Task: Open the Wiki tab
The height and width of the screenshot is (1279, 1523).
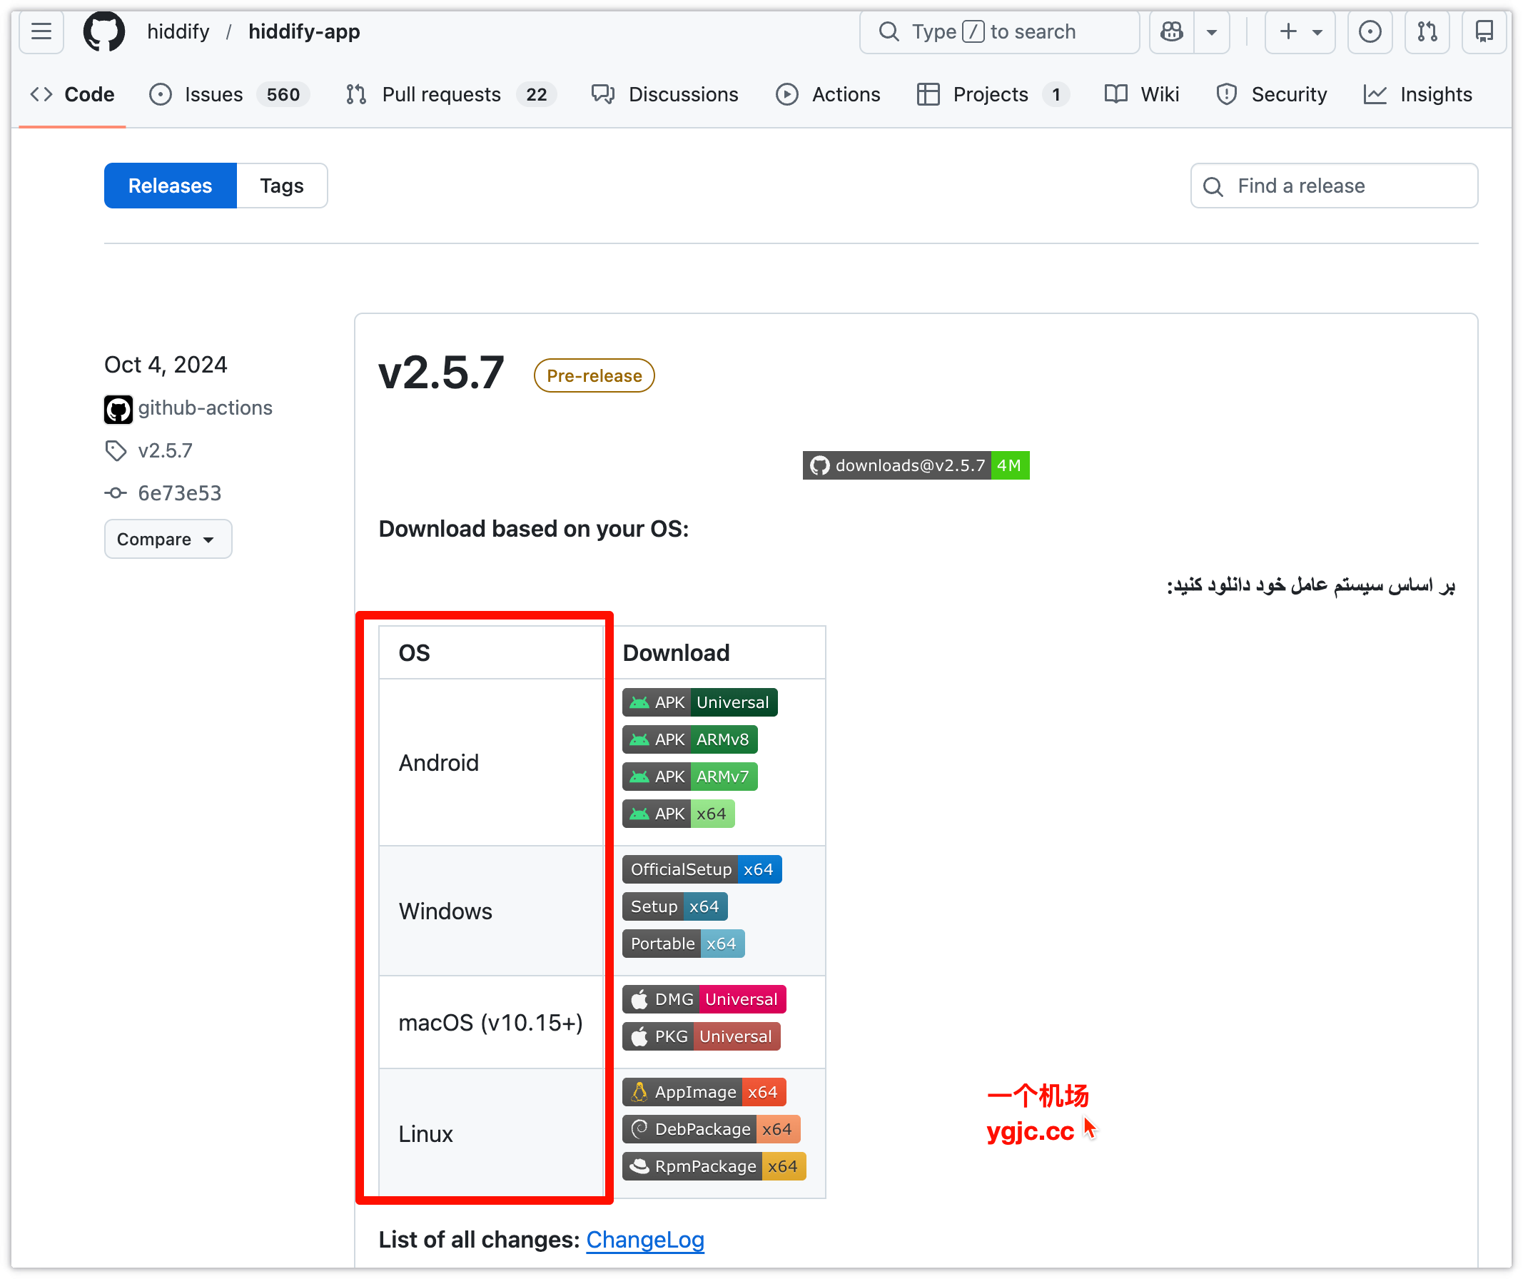Action: (1141, 94)
